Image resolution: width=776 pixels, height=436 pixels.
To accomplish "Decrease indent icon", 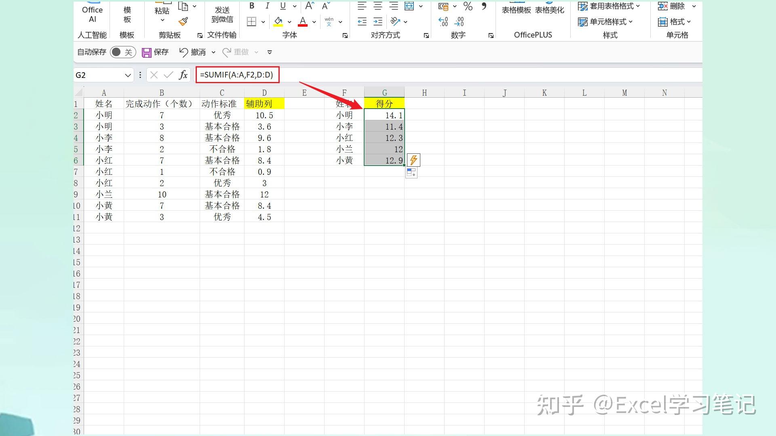I will [362, 21].
